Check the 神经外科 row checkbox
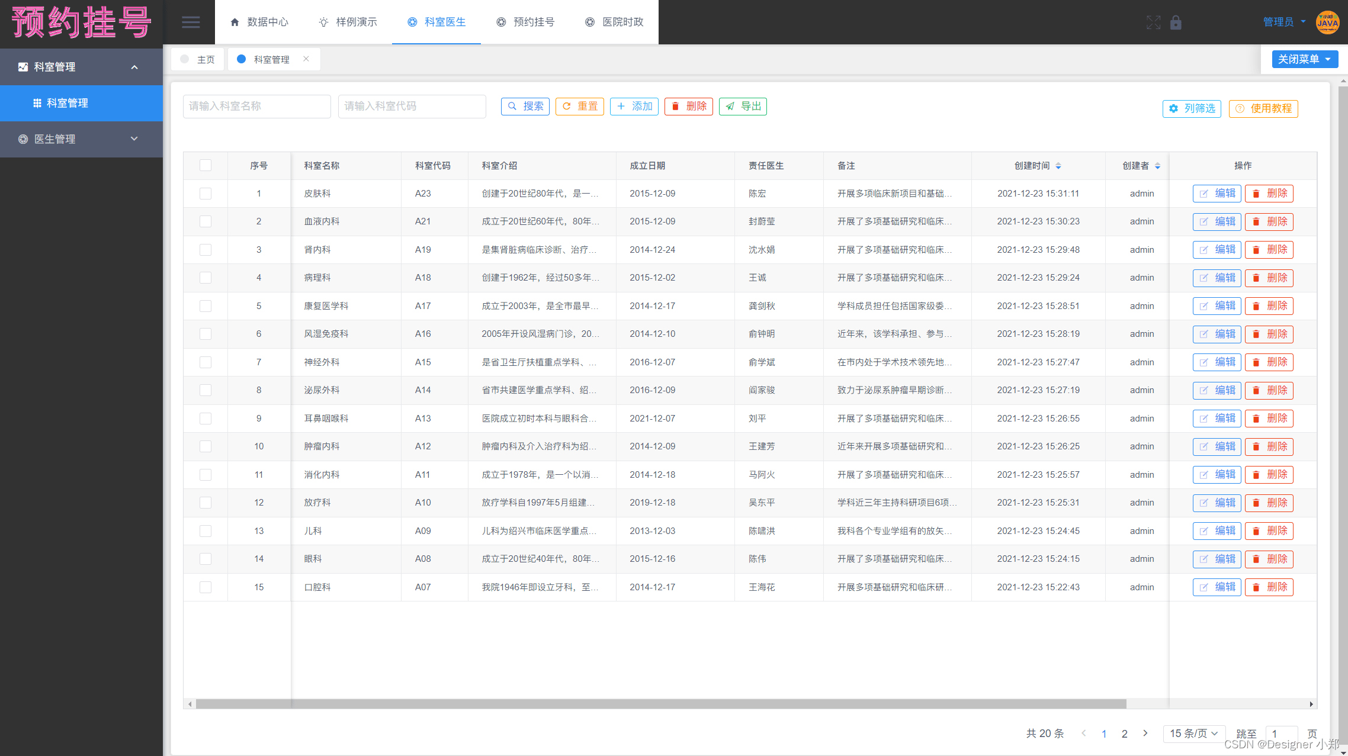The height and width of the screenshot is (756, 1348). point(206,362)
